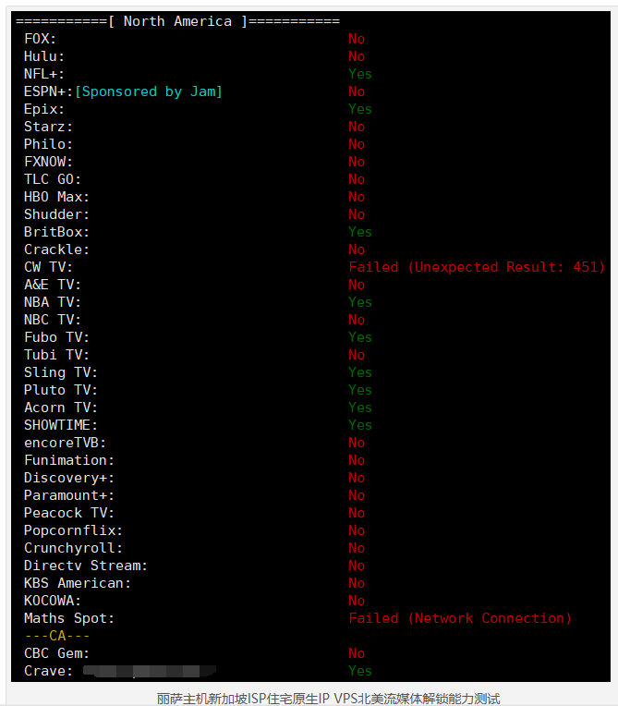618x706 pixels.
Task: Click the Paramount+ row label
Action: pos(69,495)
